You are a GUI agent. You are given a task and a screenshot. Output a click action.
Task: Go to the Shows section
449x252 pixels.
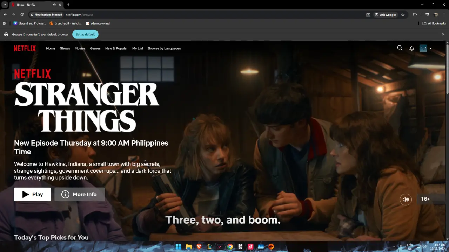65,48
